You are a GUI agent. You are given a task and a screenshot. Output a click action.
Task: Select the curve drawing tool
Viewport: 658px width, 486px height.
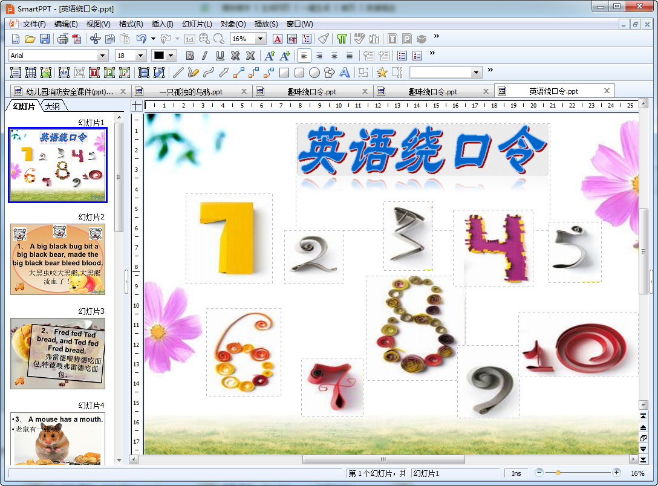(x=209, y=73)
